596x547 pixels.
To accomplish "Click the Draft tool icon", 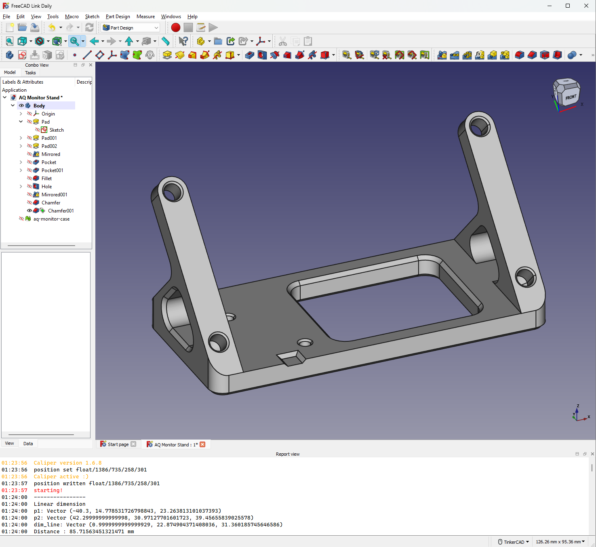I will [545, 55].
